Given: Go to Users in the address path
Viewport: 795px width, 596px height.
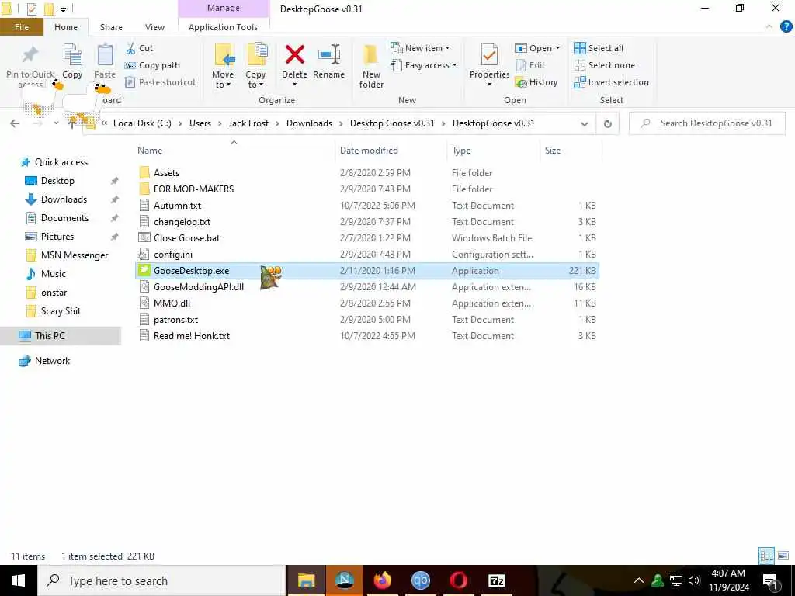Looking at the screenshot, I should (x=200, y=123).
